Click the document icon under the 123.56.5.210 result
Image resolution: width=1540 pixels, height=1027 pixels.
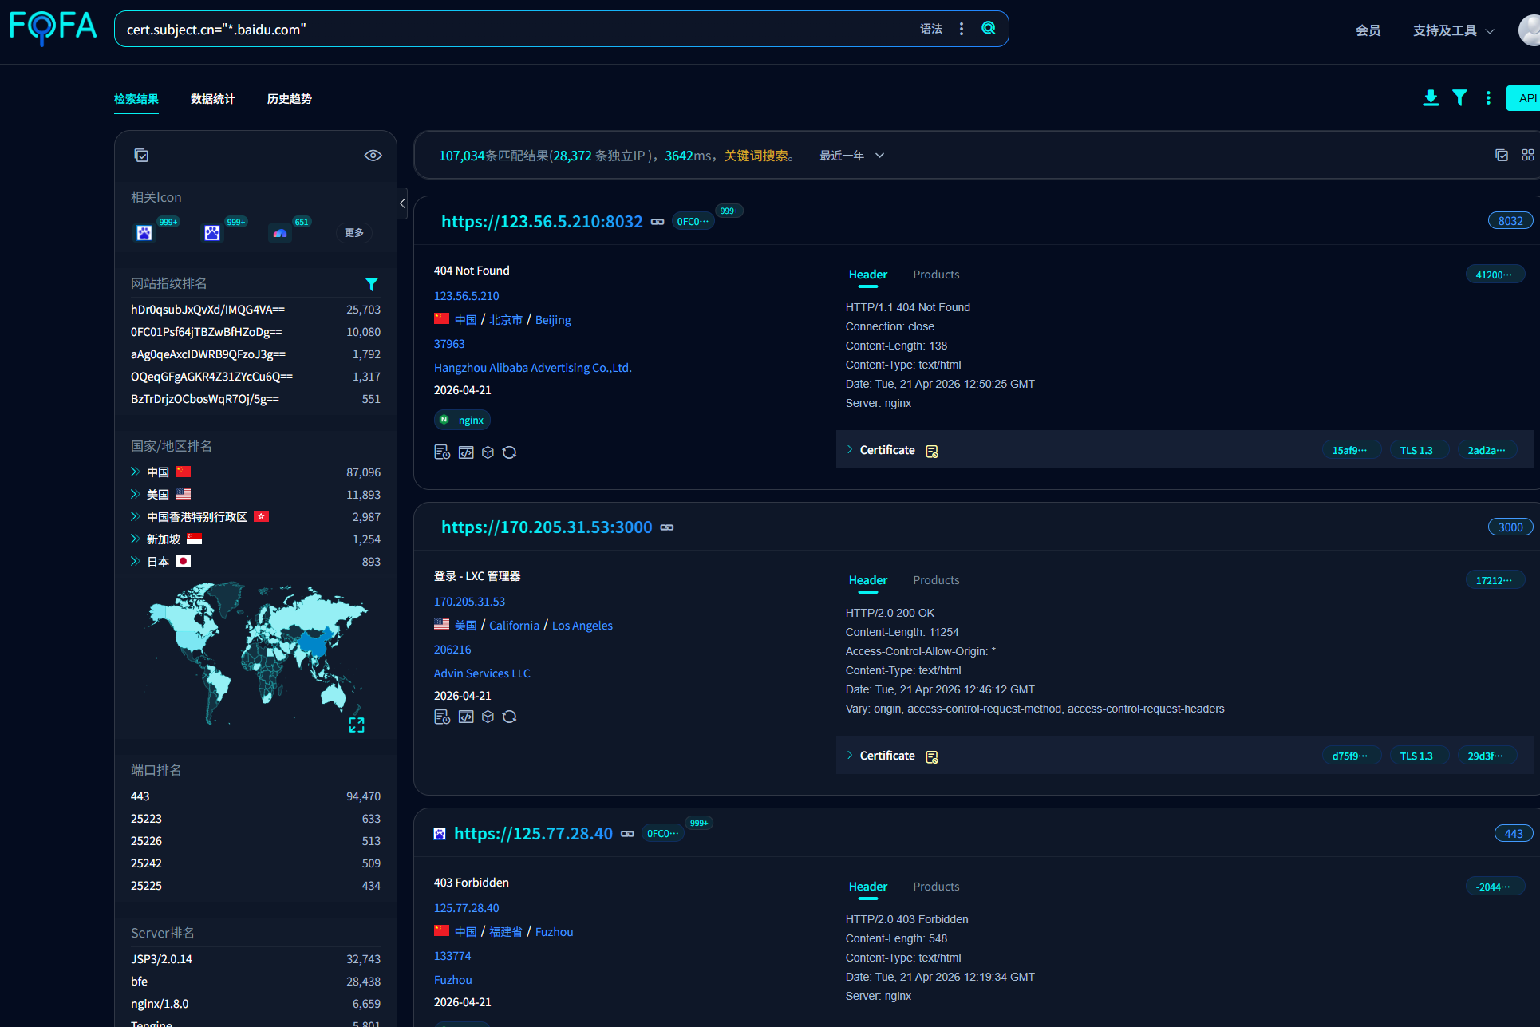tap(442, 452)
